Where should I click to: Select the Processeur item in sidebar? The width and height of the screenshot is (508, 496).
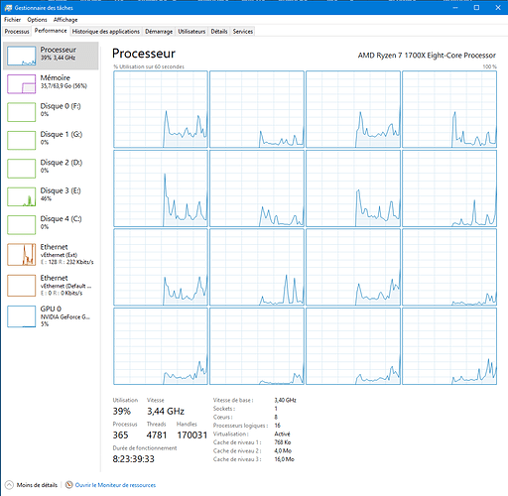point(51,56)
